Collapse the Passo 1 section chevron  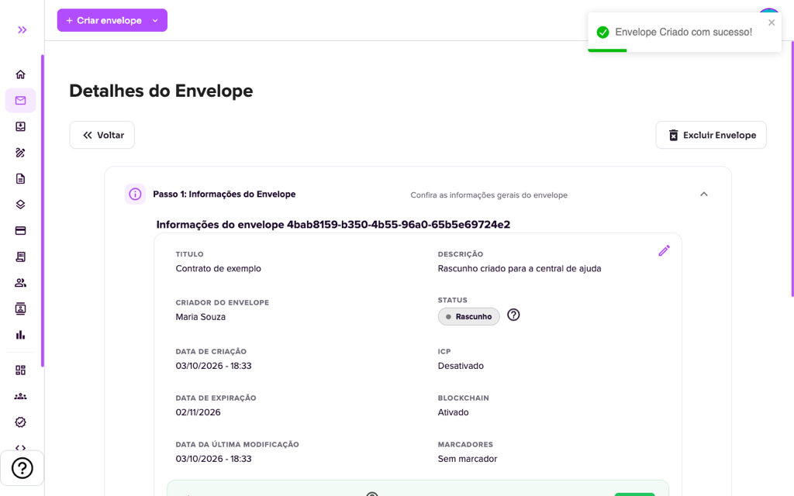click(704, 195)
